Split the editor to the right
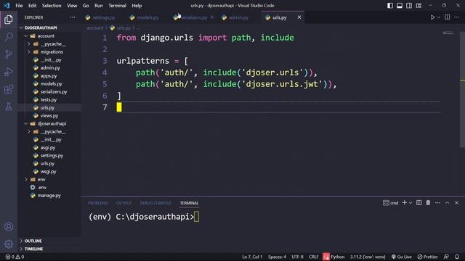The image size is (465, 261). tap(448, 17)
